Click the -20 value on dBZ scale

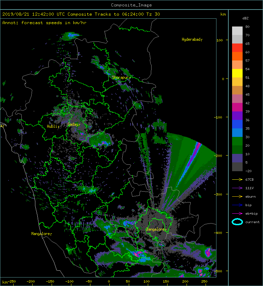248,171
